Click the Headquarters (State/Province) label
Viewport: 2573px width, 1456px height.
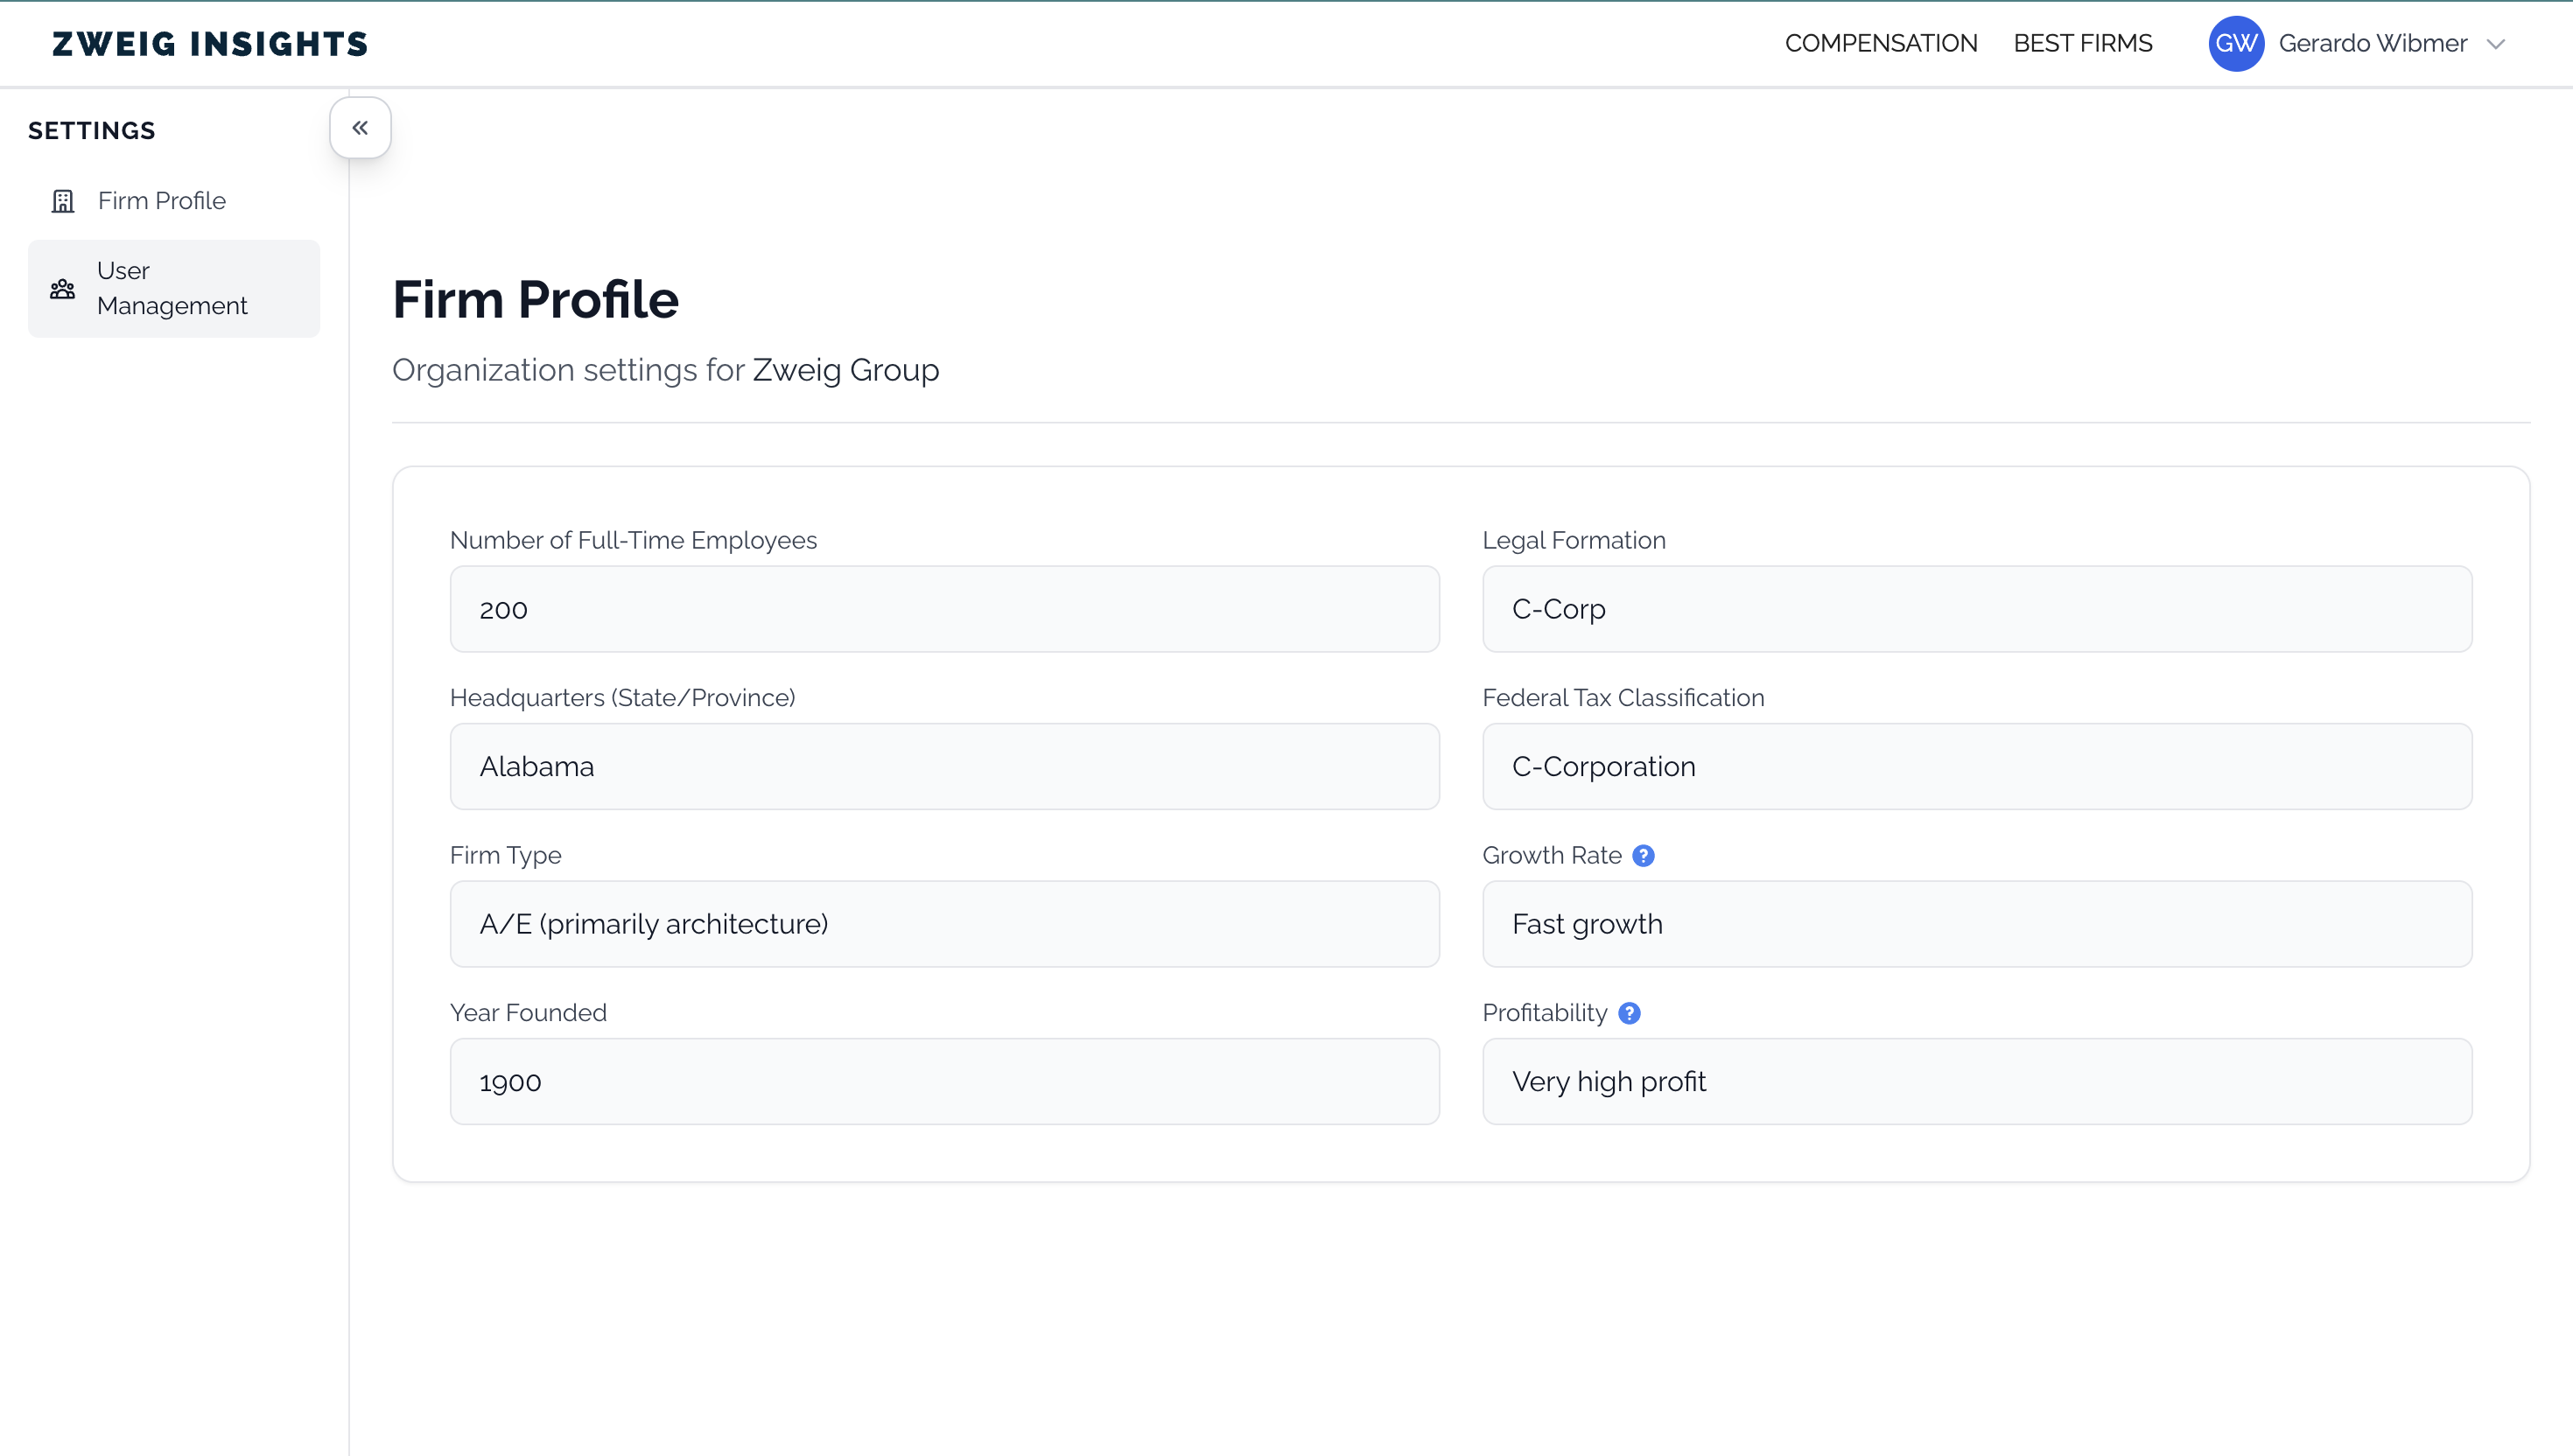[623, 698]
